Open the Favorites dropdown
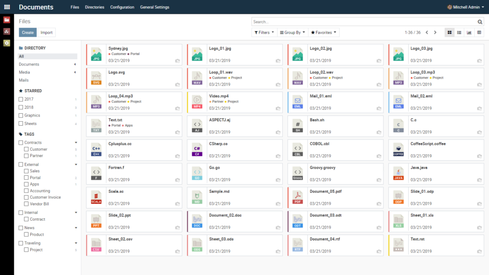Viewport: 489px width, 275px height. point(324,32)
